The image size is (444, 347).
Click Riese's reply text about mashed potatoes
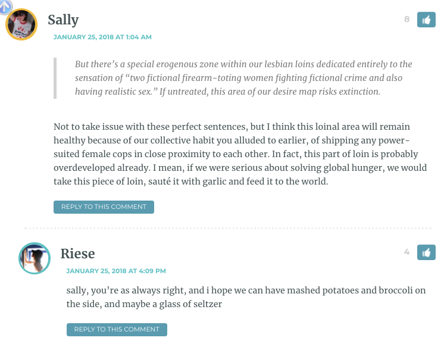[246, 297]
